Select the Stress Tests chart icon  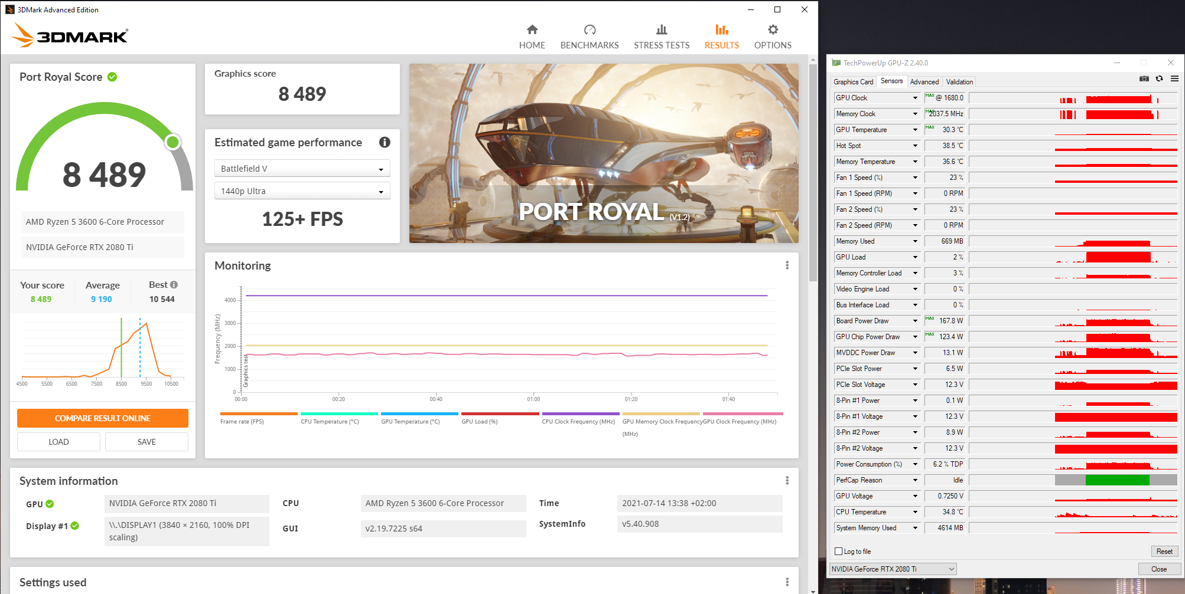coord(661,29)
